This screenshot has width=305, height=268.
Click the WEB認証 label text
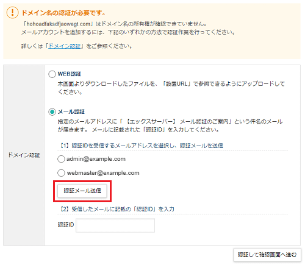pos(70,74)
